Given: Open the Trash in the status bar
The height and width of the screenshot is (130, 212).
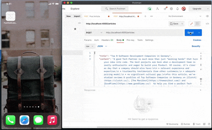Looking at the screenshot, I should pos(197,124).
